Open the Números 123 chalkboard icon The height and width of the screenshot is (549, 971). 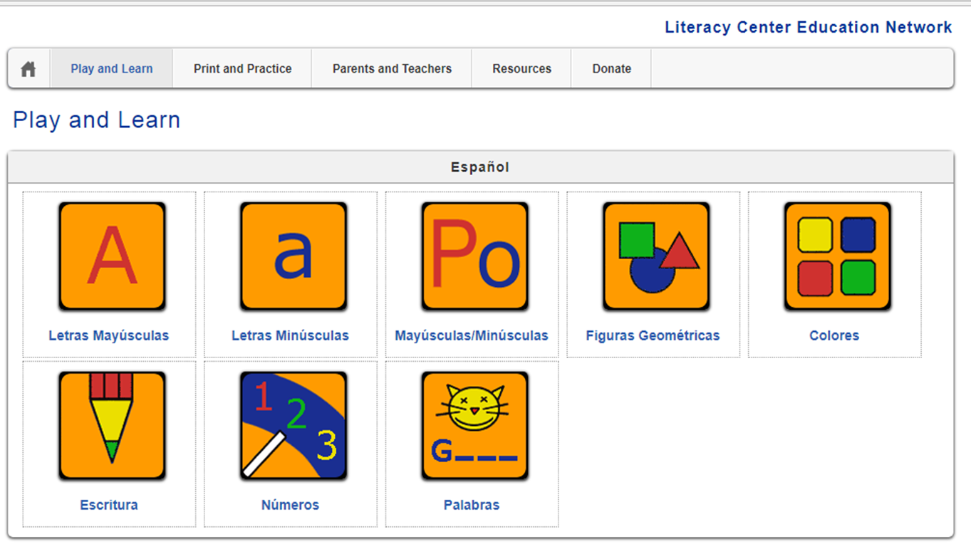pyautogui.click(x=294, y=426)
